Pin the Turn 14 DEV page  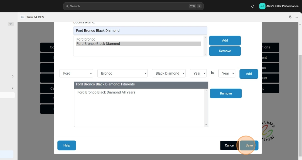click(x=290, y=17)
